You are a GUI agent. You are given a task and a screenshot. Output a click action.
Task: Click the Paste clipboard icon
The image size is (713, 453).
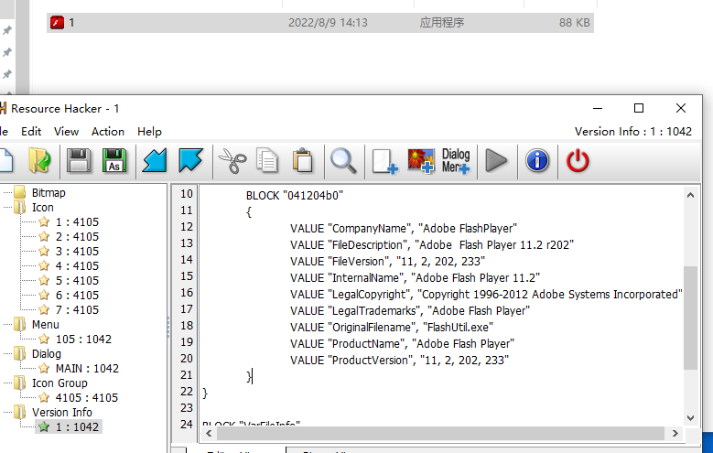[302, 160]
